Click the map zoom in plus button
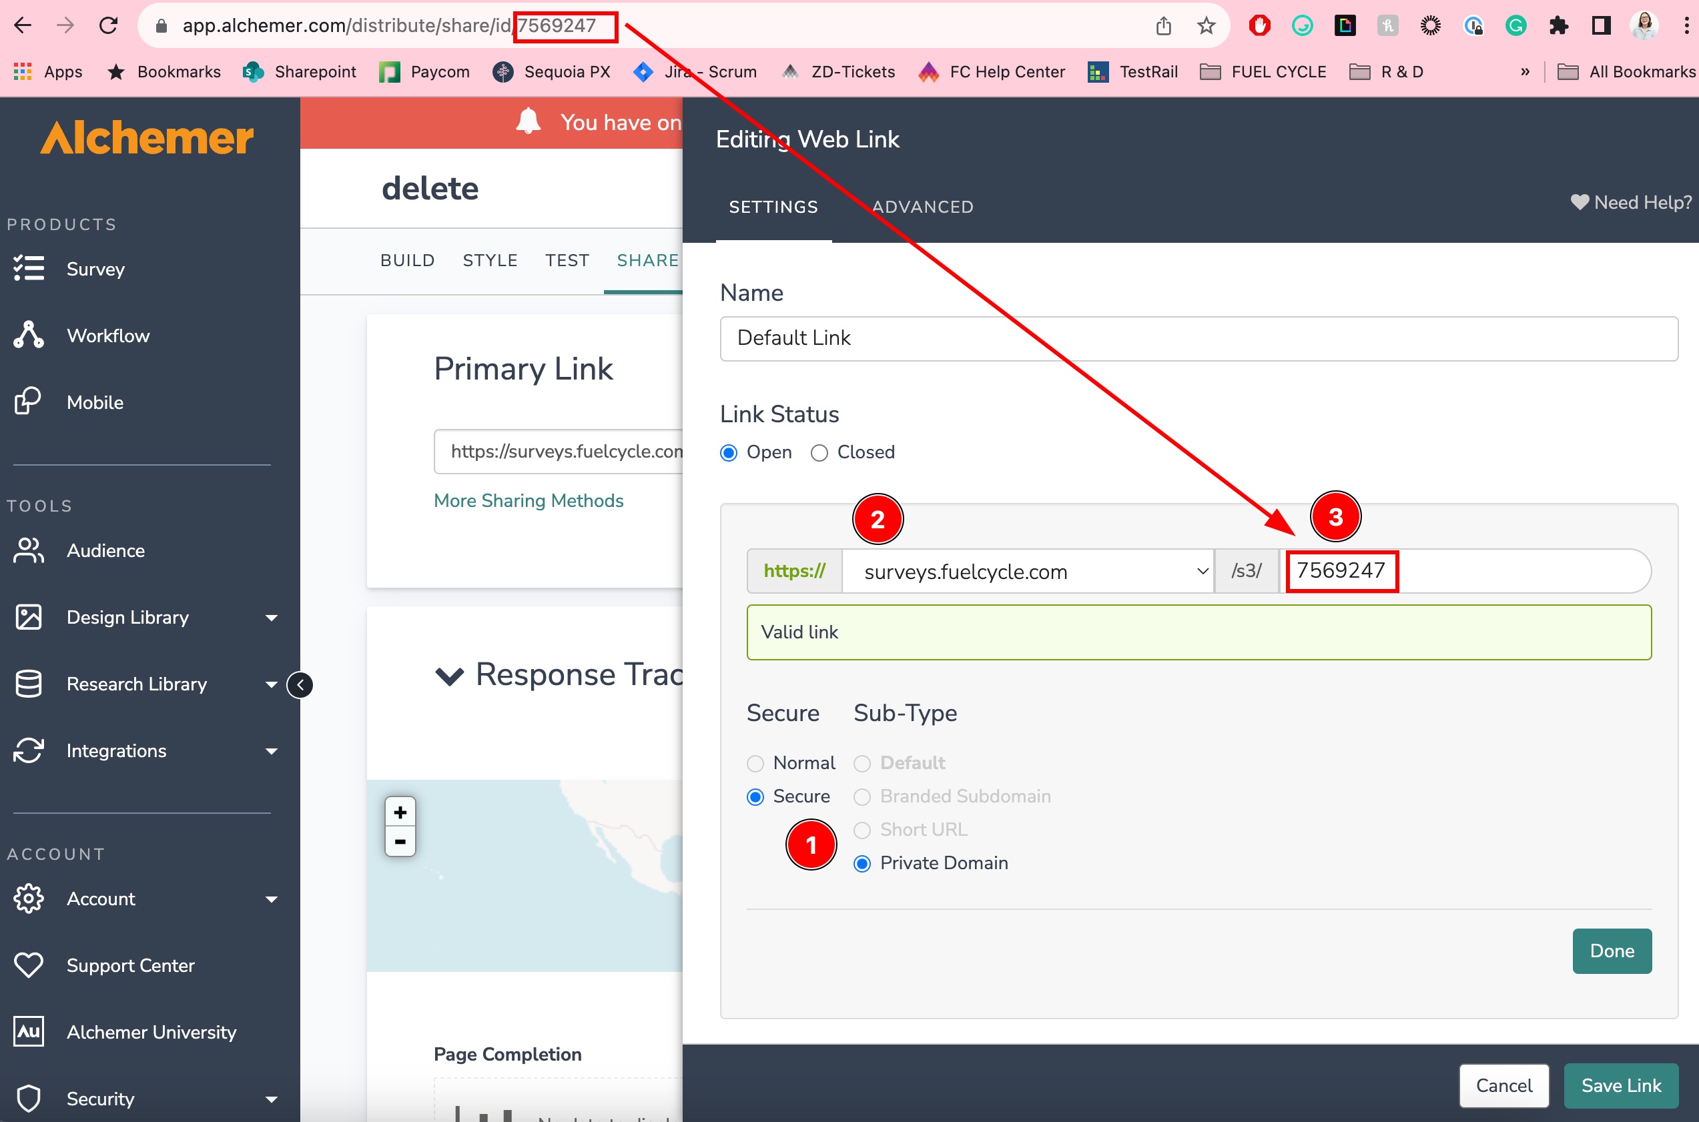The width and height of the screenshot is (1699, 1122). point(400,812)
